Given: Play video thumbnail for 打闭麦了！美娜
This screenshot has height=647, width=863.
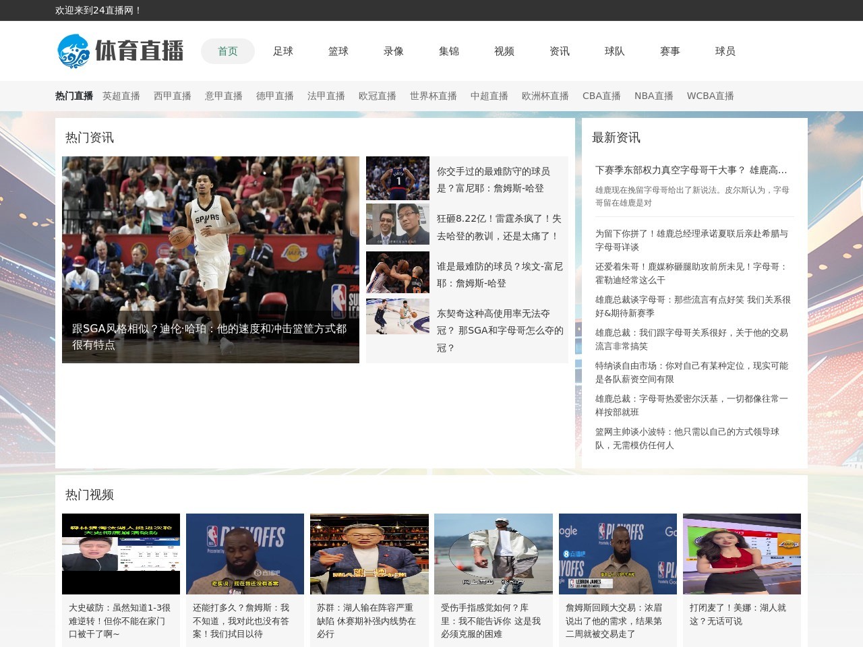Looking at the screenshot, I should [742, 554].
